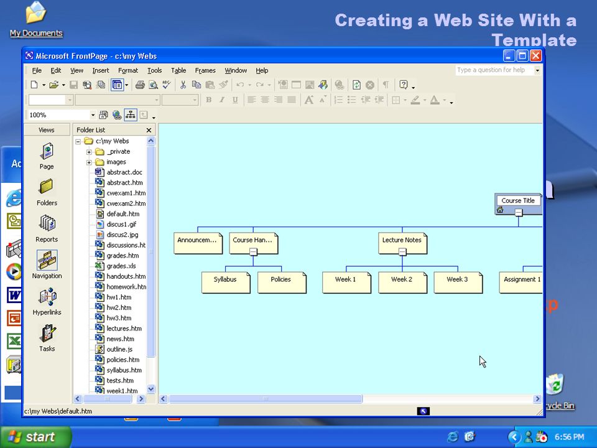Run the spelling check icon

[x=167, y=85]
